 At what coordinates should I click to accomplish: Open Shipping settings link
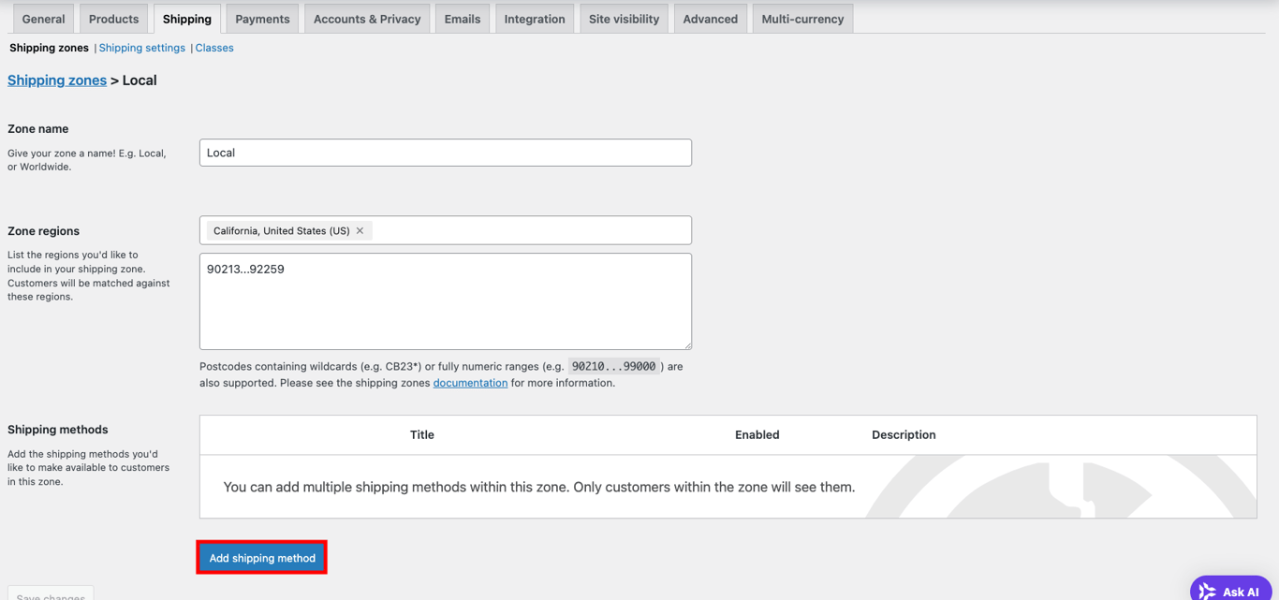click(141, 47)
